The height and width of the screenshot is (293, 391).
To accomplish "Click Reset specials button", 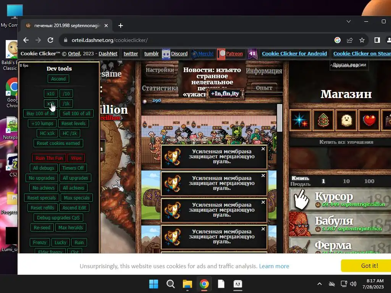I will point(42,198).
